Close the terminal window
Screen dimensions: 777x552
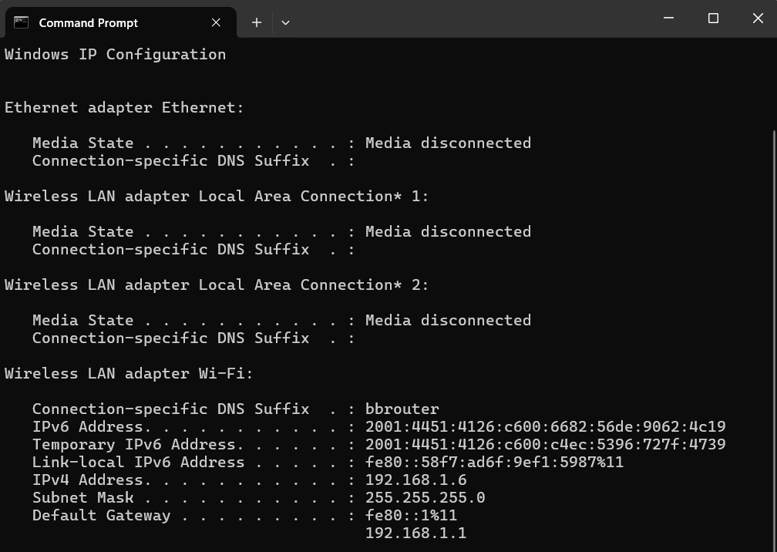point(757,19)
